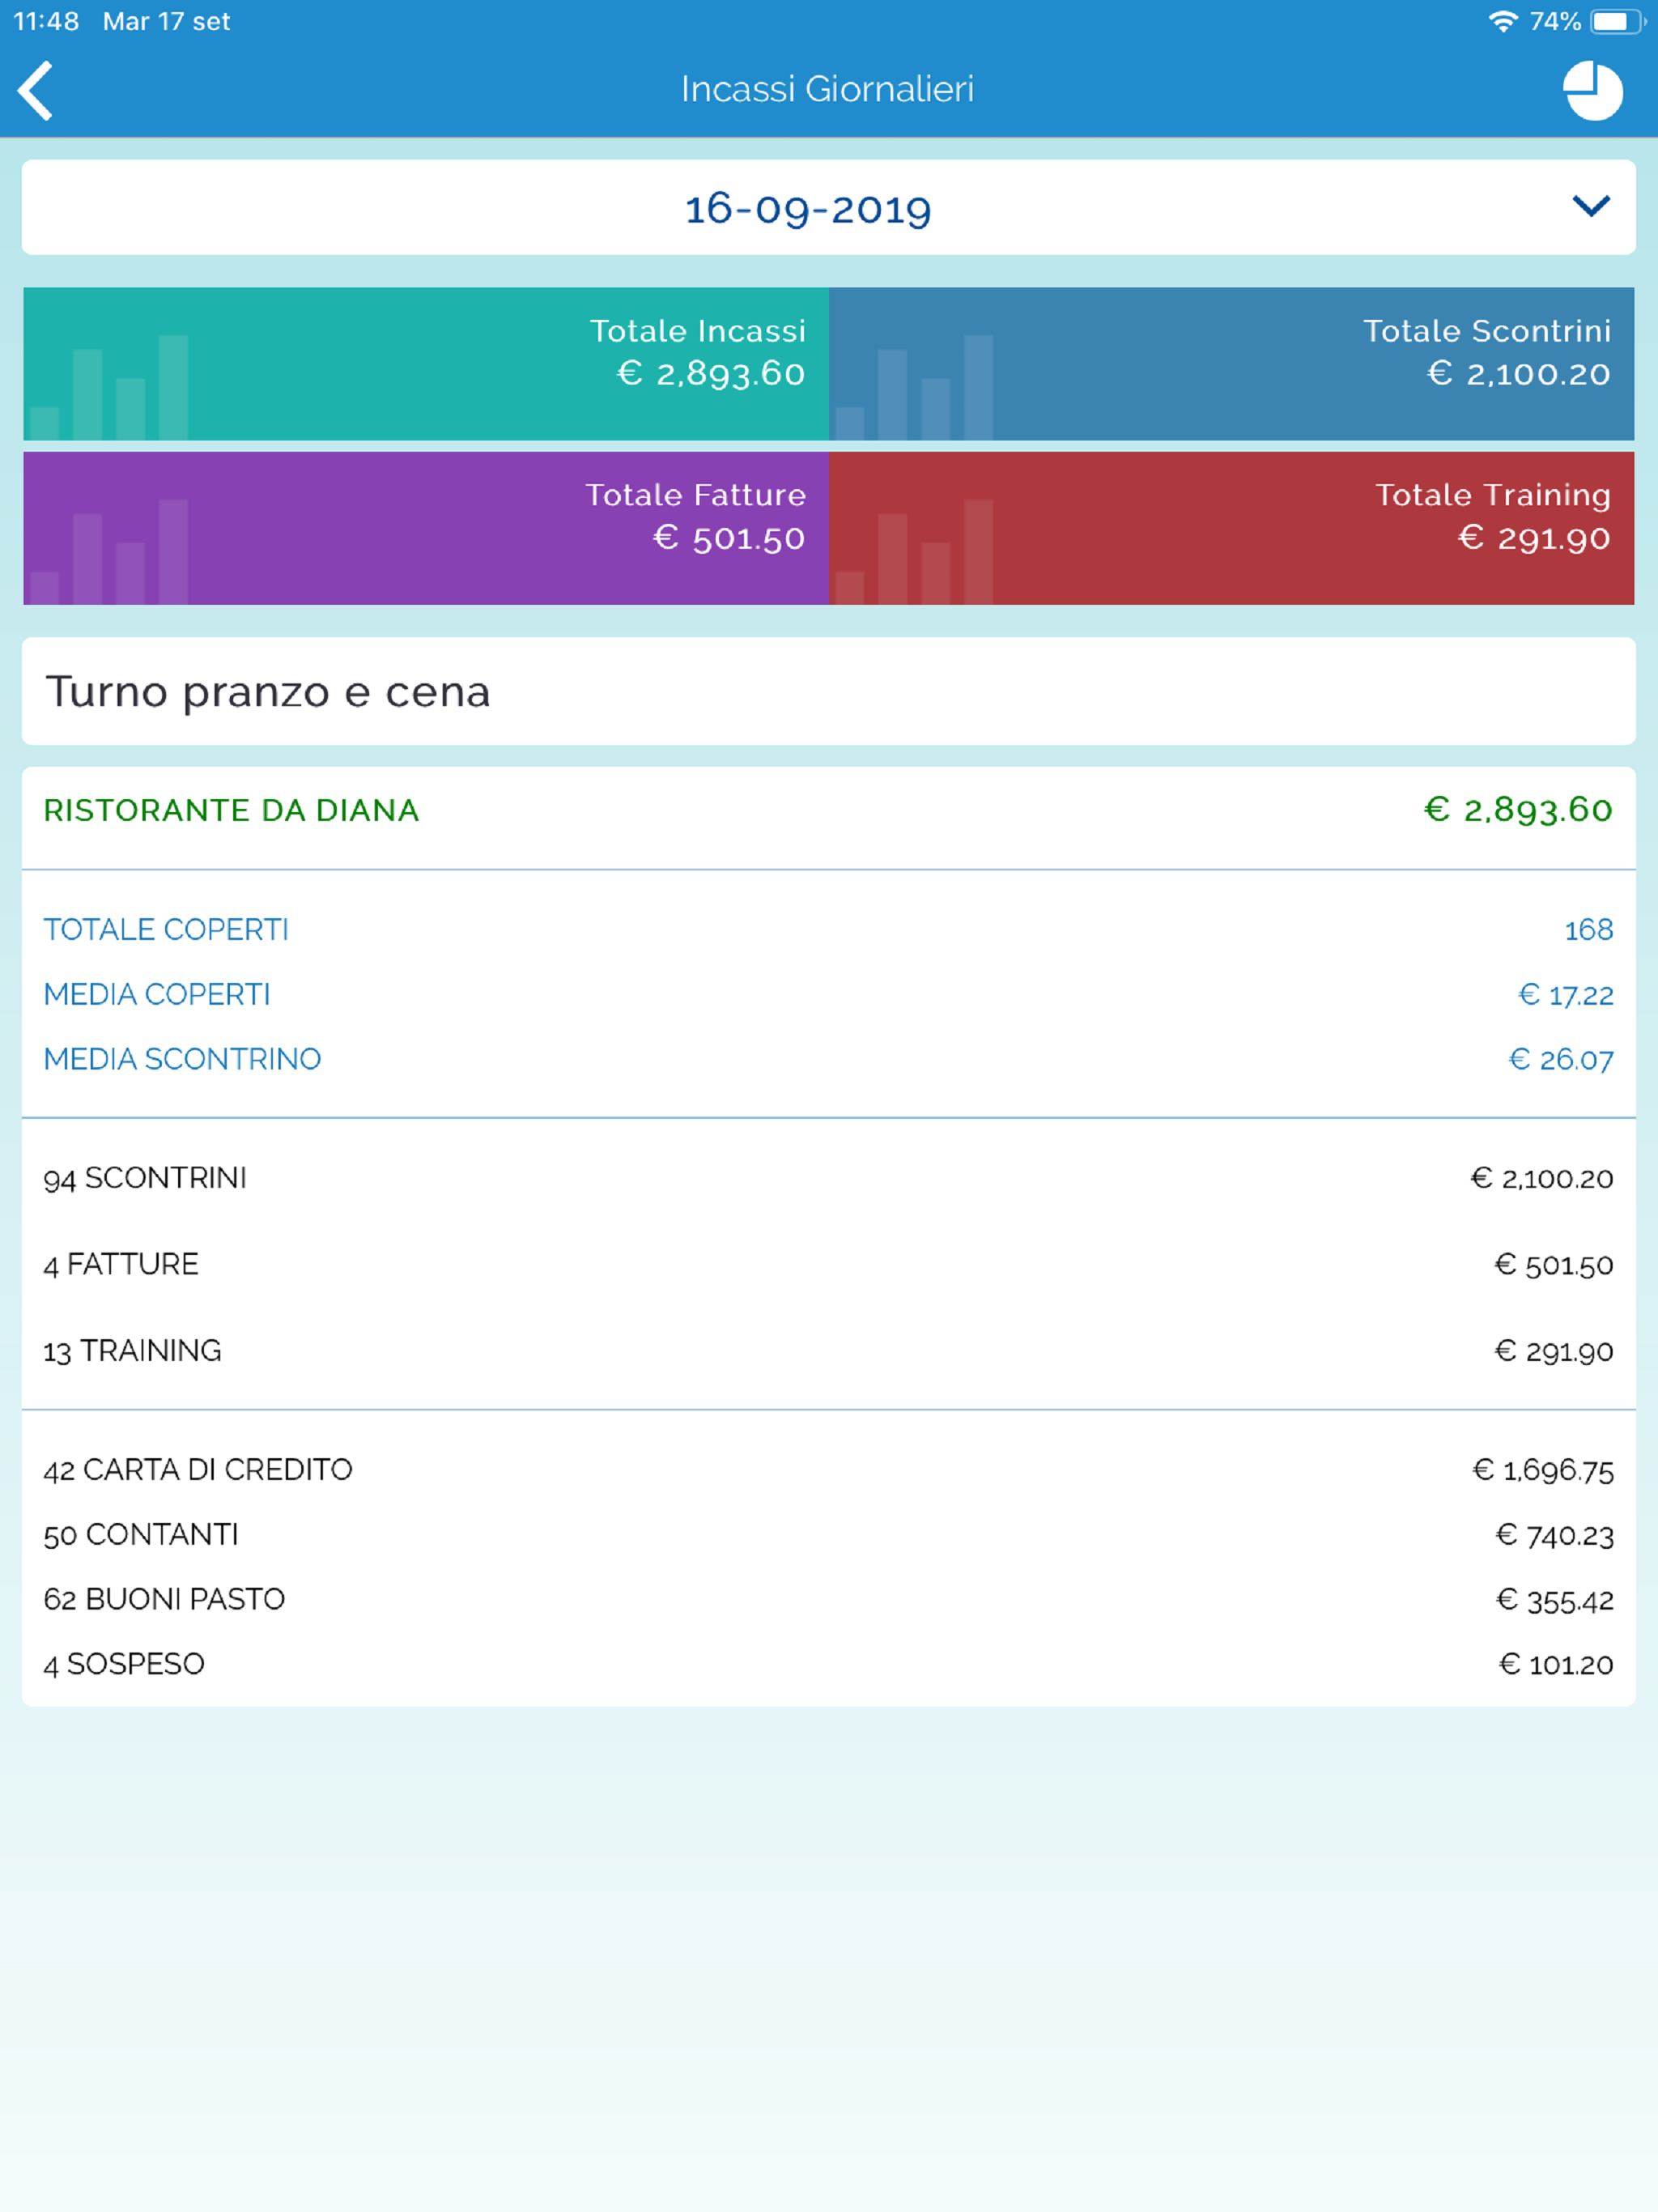Select the 16-09-2019 date field
This screenshot has height=2212, width=1658.
pyautogui.click(x=829, y=207)
